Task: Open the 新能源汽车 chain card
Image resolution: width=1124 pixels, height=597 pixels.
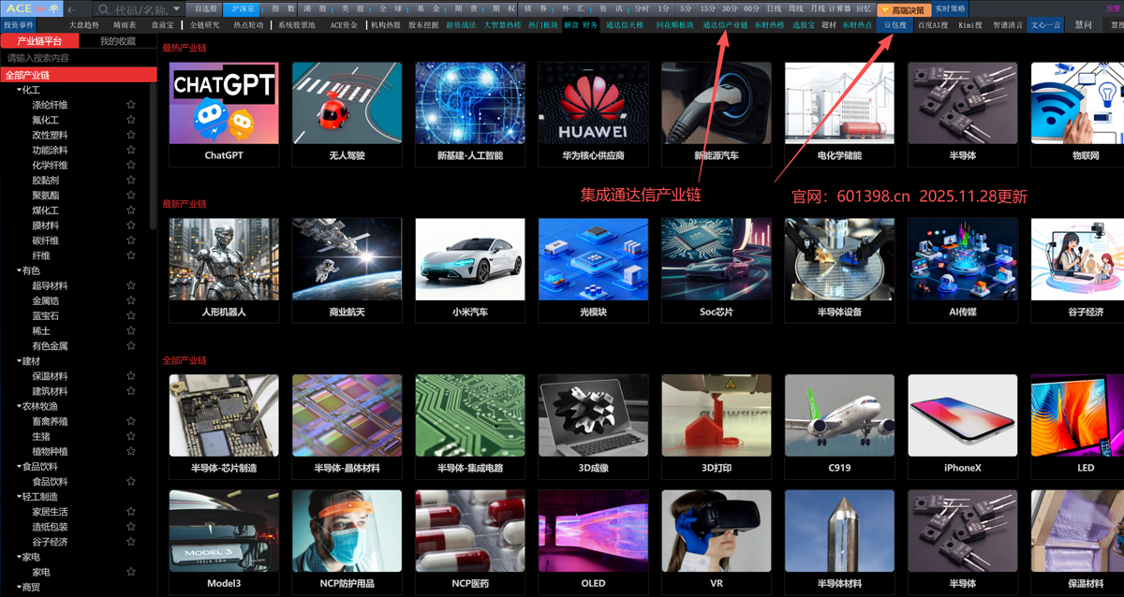Action: pyautogui.click(x=717, y=115)
